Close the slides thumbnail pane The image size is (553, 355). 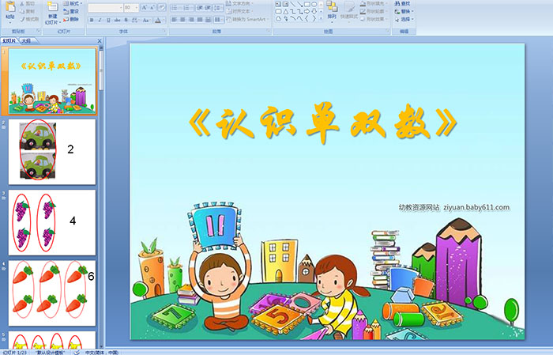(x=100, y=41)
